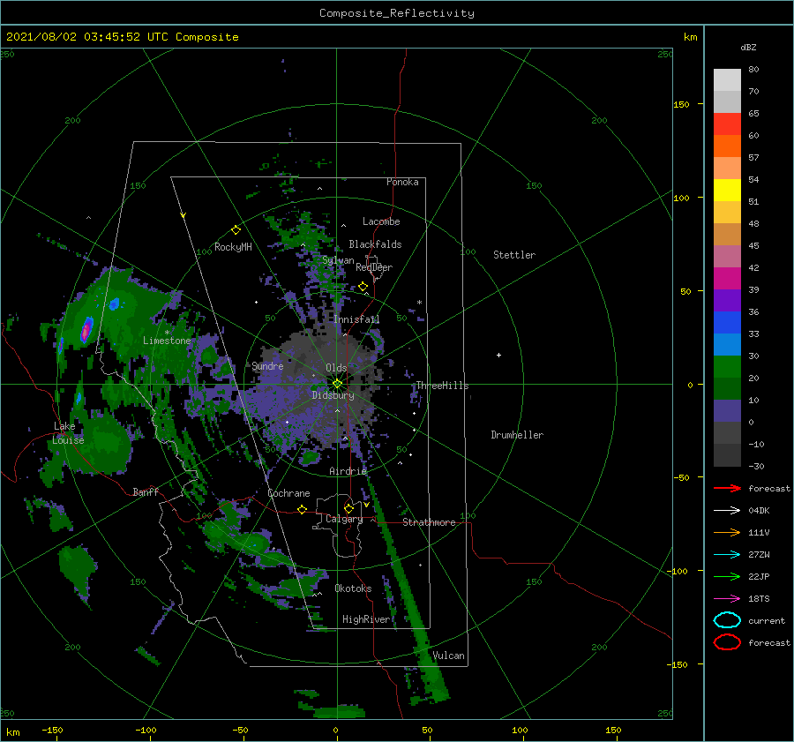794x742 pixels.
Task: Select the slate purple 10-0 dBZ swatch
Action: [727, 411]
